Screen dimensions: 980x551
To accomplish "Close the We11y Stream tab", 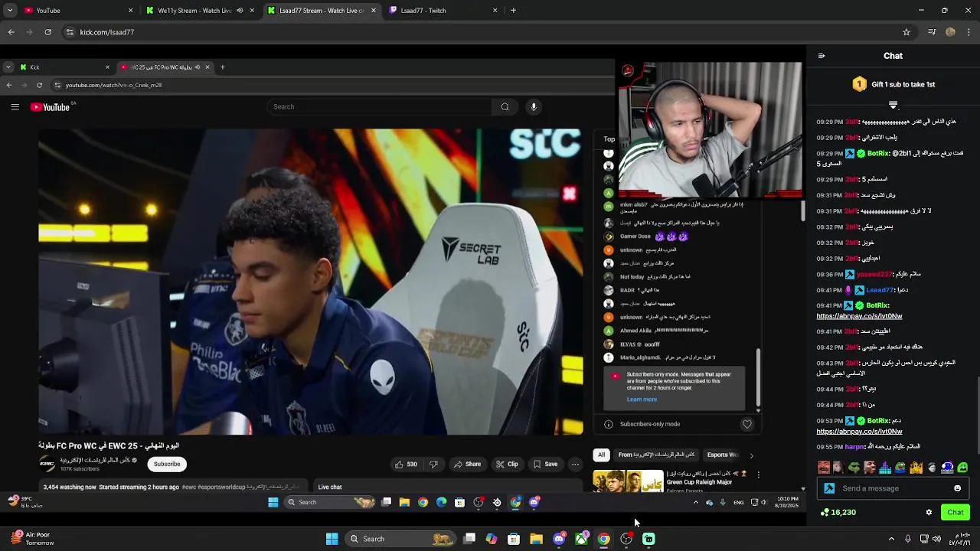I will coord(252,11).
